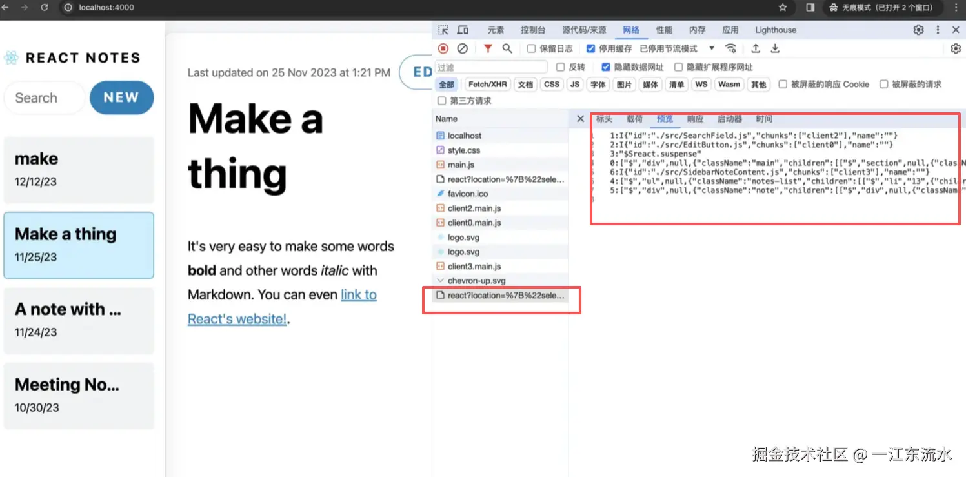Bookmark this page with star icon
The image size is (966, 477).
click(x=783, y=8)
